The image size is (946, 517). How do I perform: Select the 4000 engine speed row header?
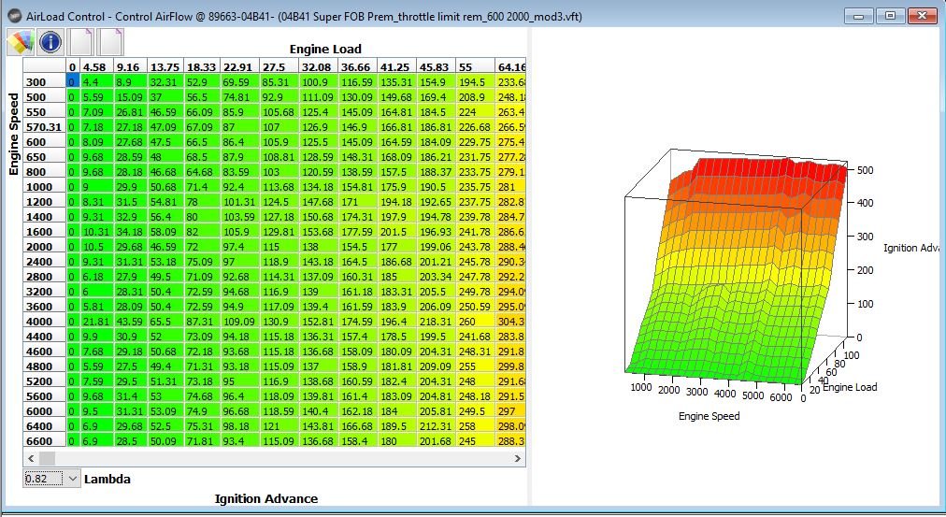click(x=44, y=321)
